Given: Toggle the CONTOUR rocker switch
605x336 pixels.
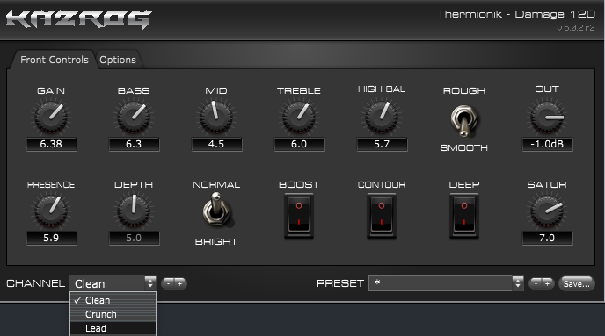Looking at the screenshot, I should pos(382,216).
